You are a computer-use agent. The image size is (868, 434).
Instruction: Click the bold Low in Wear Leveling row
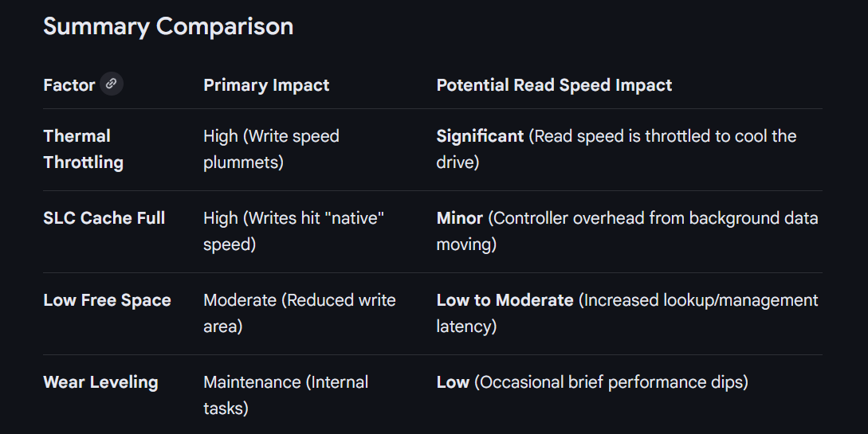tap(453, 382)
